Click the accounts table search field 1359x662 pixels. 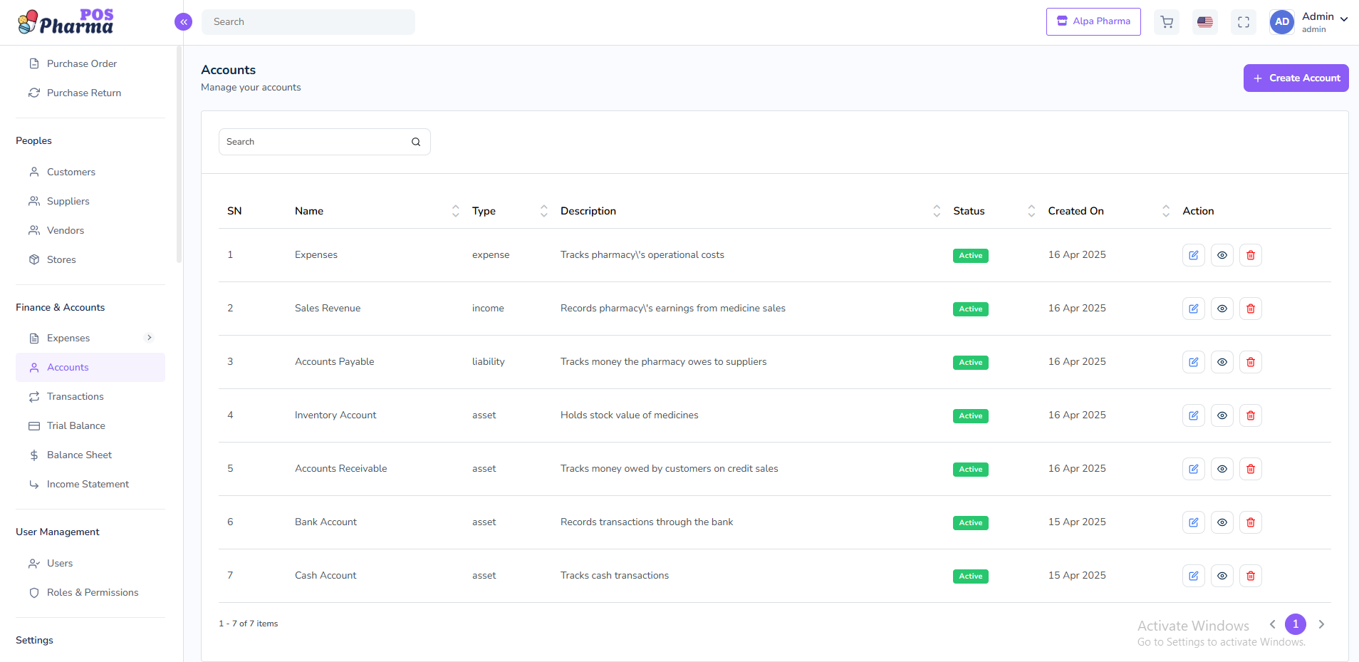(313, 142)
